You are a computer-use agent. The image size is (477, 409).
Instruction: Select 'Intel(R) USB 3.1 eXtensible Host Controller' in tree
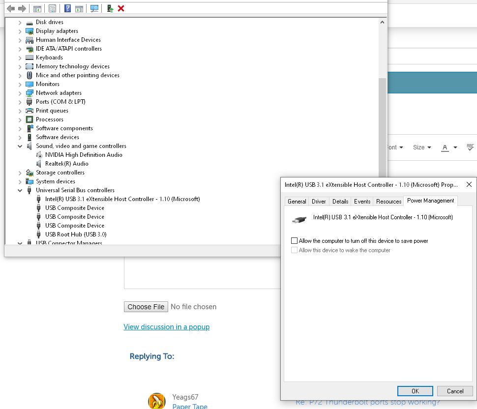122,199
